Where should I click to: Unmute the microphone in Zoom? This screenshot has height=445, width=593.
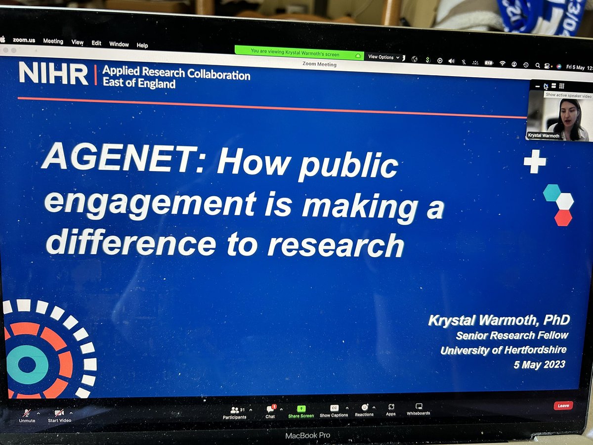point(27,416)
